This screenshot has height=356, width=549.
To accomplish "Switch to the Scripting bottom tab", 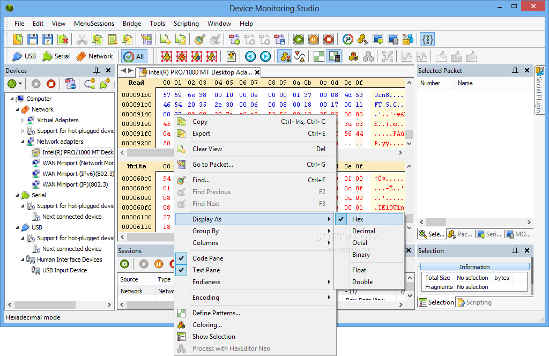I will click(x=474, y=302).
